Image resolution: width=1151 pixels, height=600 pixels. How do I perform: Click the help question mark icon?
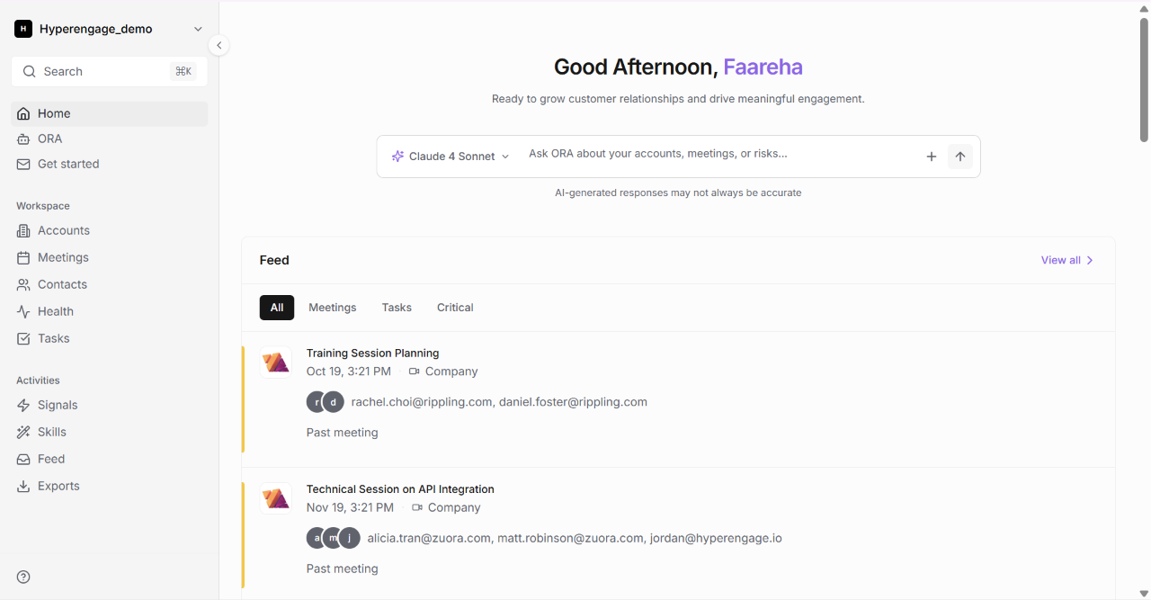coord(23,577)
